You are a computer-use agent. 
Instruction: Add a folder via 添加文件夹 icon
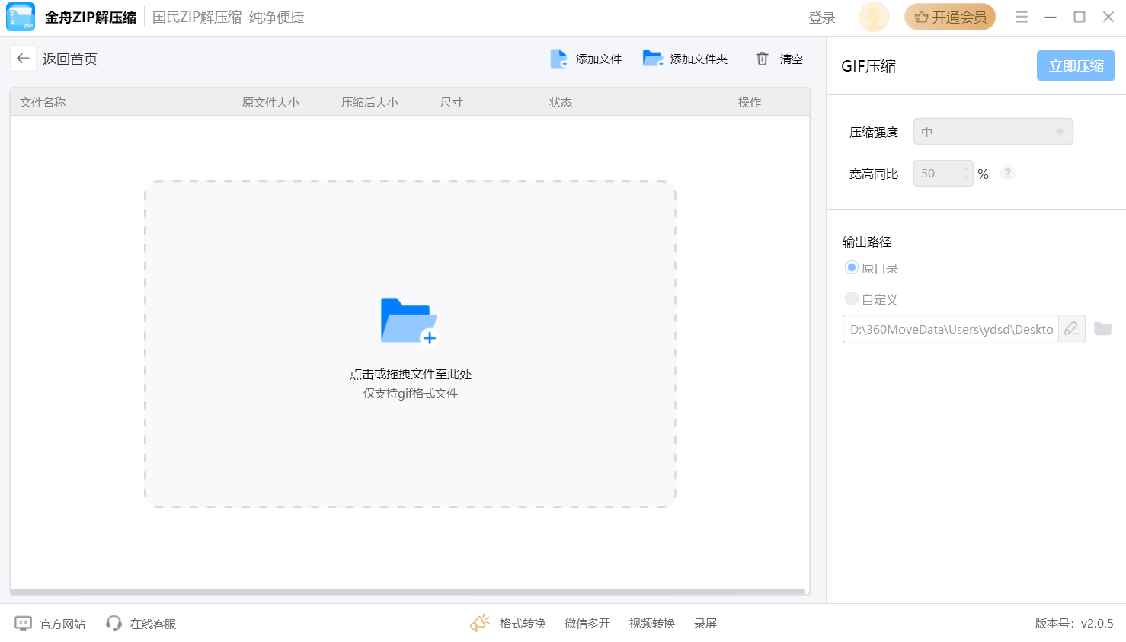(x=653, y=58)
